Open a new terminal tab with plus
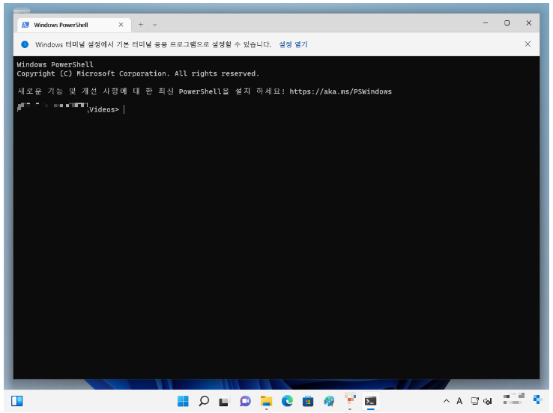Screen dimensions: 553x413 (141, 25)
